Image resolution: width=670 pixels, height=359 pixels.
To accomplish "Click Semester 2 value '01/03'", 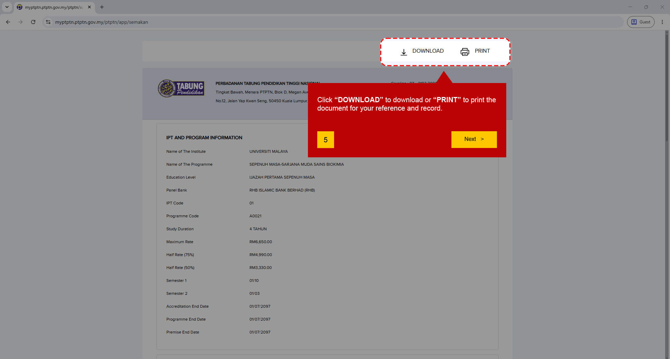I will click(x=254, y=293).
